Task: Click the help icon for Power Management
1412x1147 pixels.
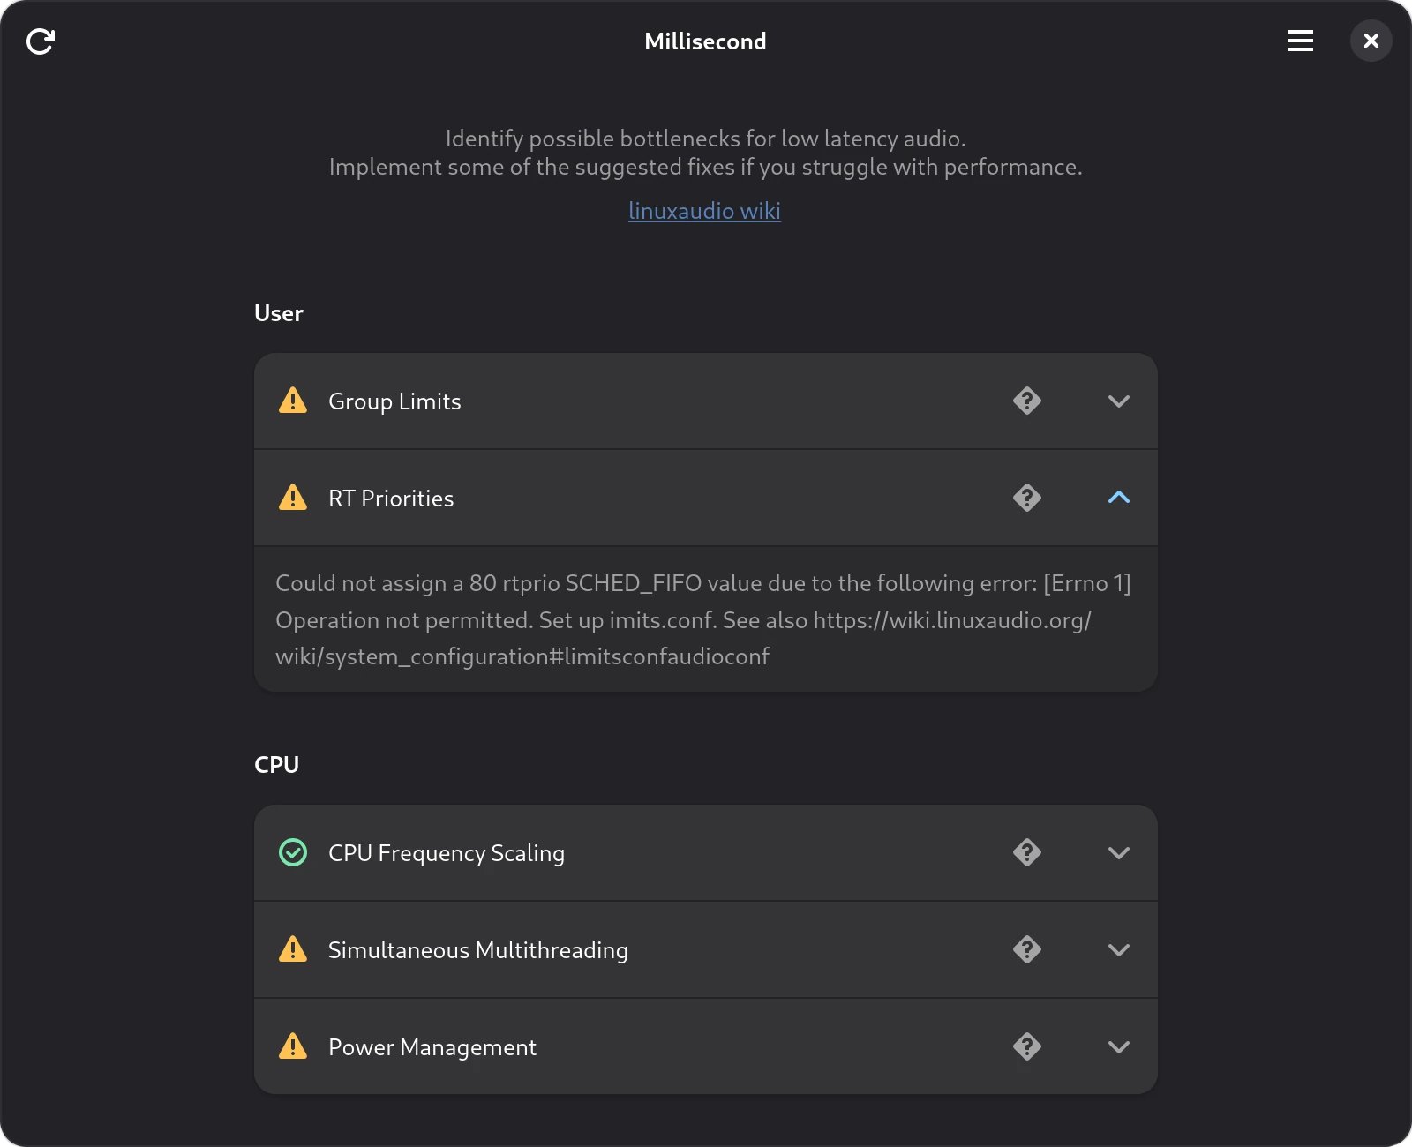Action: [x=1027, y=1047]
